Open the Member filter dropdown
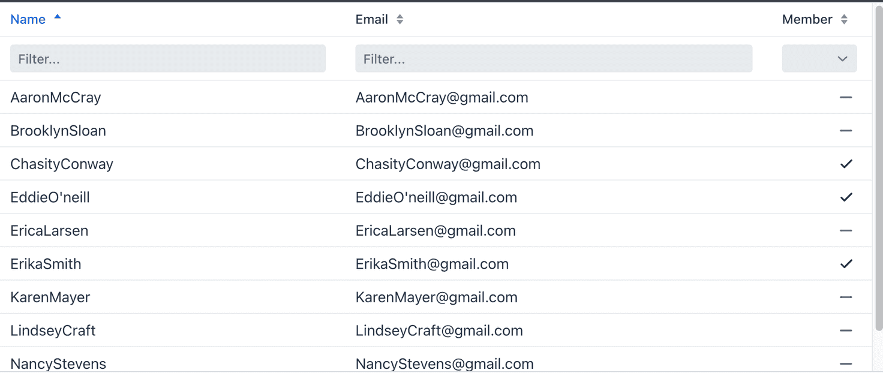This screenshot has height=388, width=883. (819, 59)
